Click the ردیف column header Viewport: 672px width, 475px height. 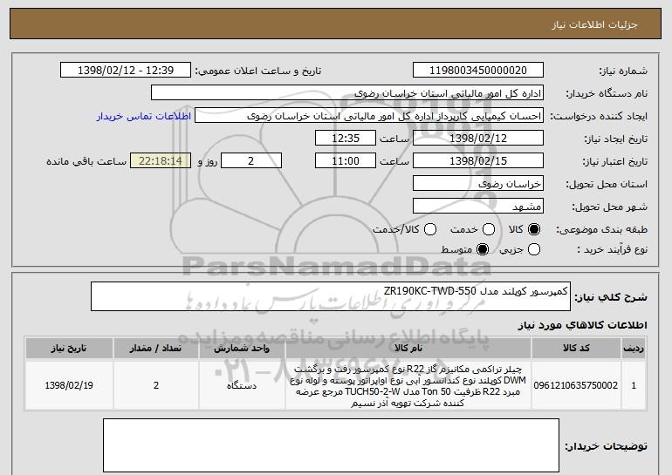[x=634, y=349]
